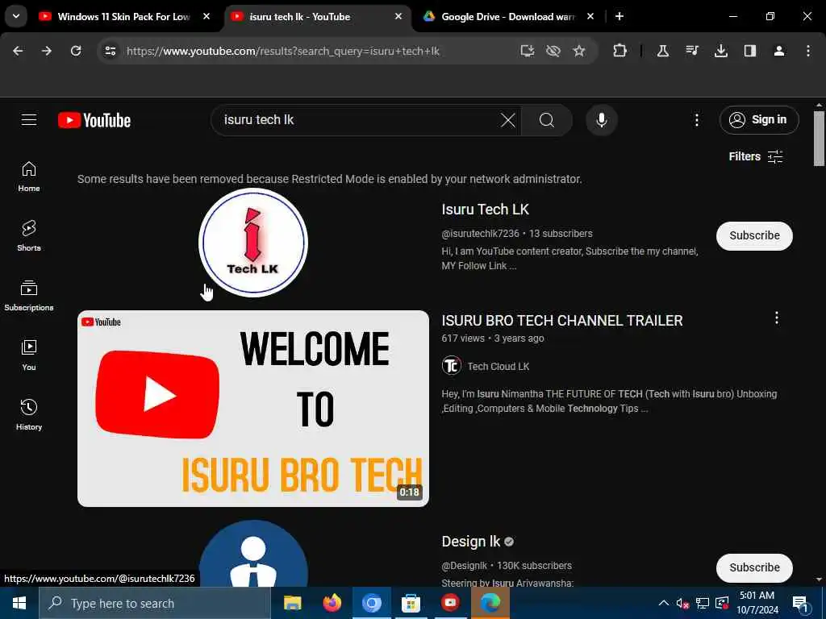Open the notification center icon

[x=800, y=603]
